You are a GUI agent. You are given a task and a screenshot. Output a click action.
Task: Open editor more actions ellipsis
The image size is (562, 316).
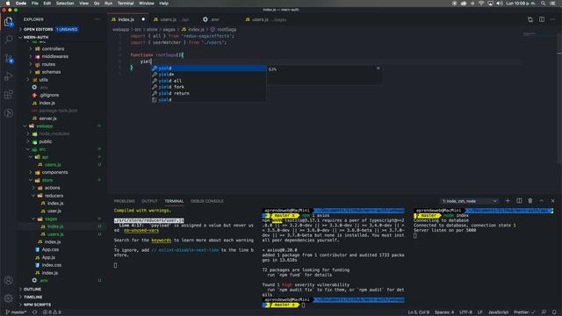pyautogui.click(x=553, y=19)
